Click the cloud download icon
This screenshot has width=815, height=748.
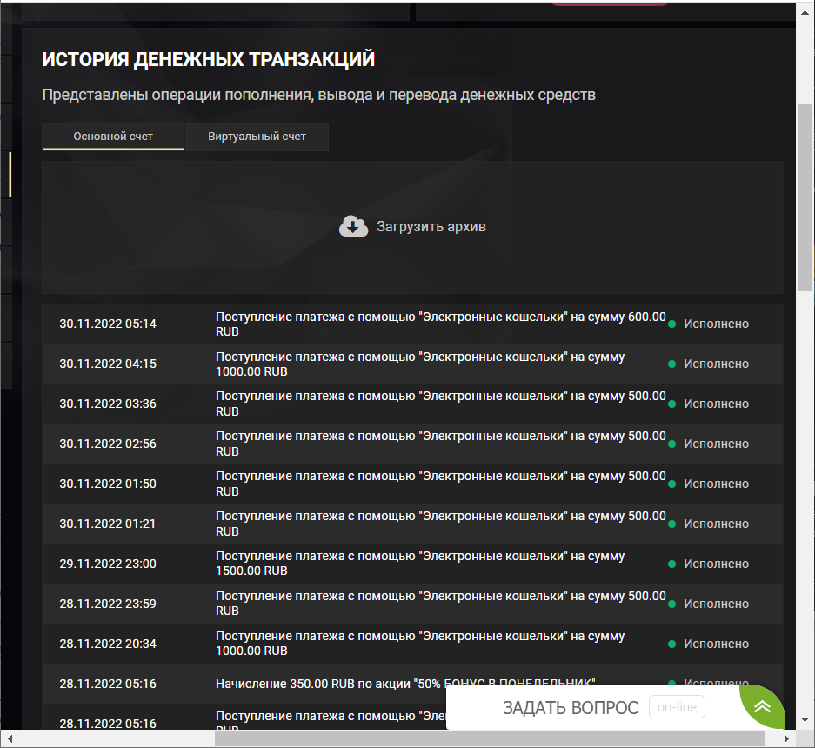click(353, 226)
